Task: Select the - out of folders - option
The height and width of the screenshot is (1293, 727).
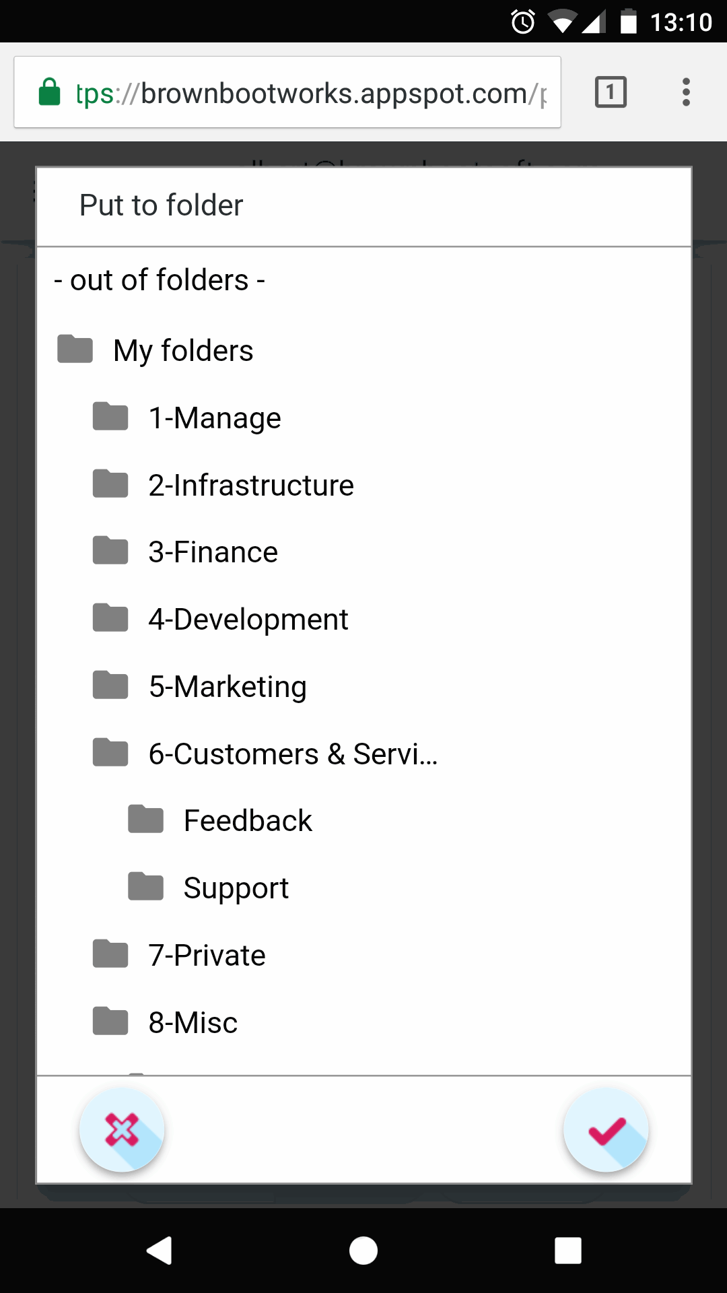Action: [160, 280]
